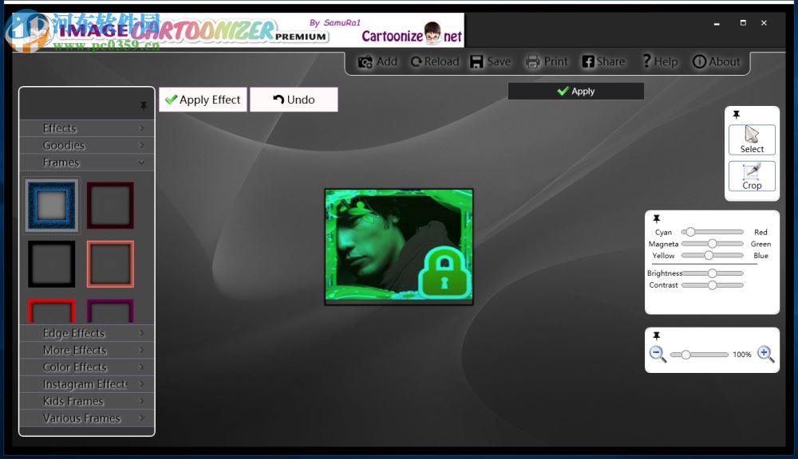Adjust the Yellow-Blue slider
The width and height of the screenshot is (798, 459).
(x=712, y=255)
